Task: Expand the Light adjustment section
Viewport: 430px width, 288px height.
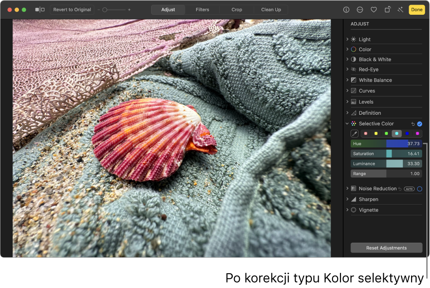Action: [347, 40]
